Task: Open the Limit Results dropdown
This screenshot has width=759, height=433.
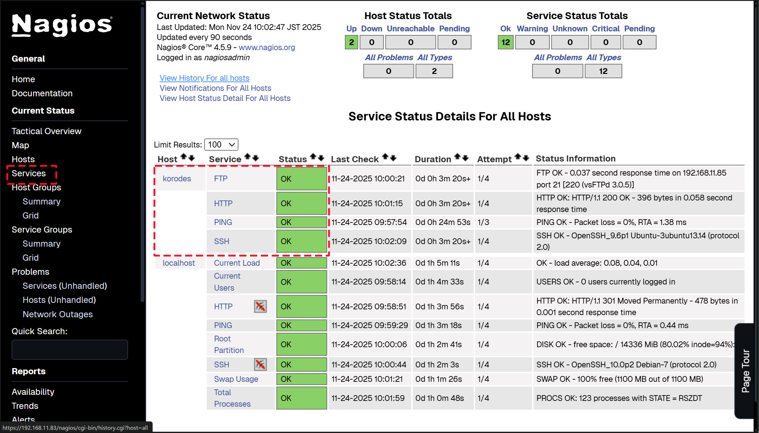Action: click(x=221, y=145)
